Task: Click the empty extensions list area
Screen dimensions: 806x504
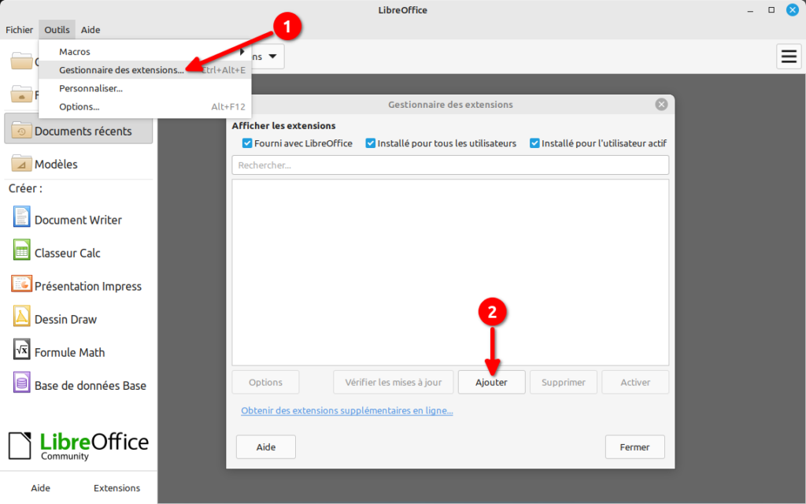Action: pos(450,272)
